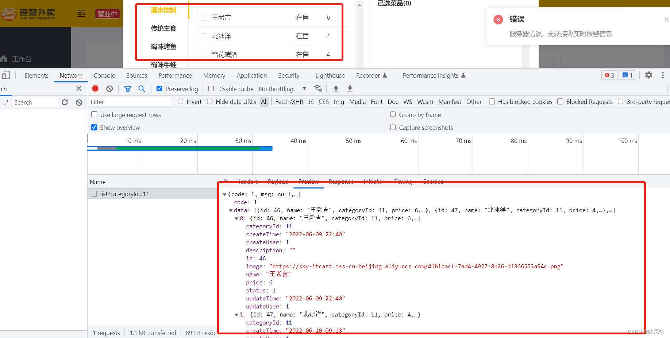Click the record network log button
Viewport: 670px width, 338px height.
coord(95,89)
